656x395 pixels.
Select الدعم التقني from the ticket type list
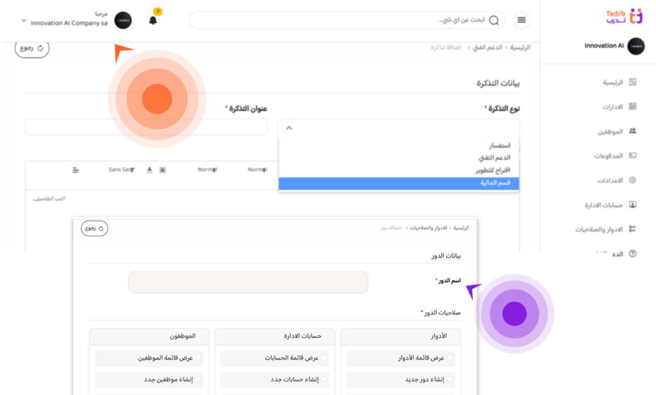tap(495, 158)
